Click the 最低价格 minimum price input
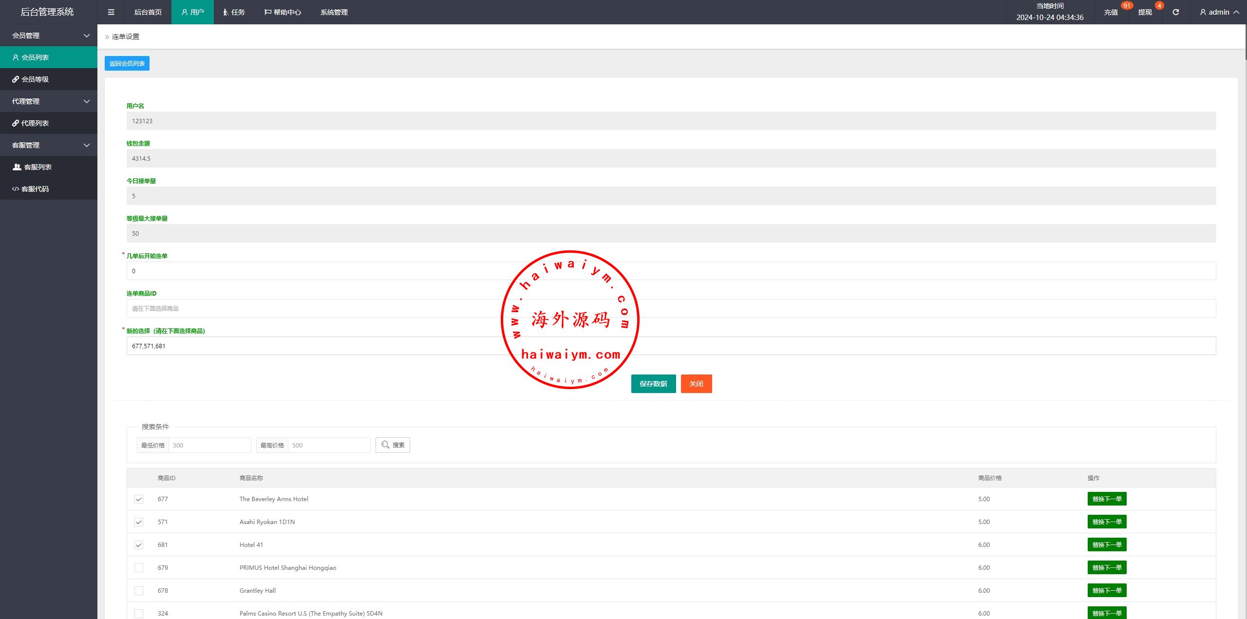This screenshot has height=619, width=1247. 209,445
